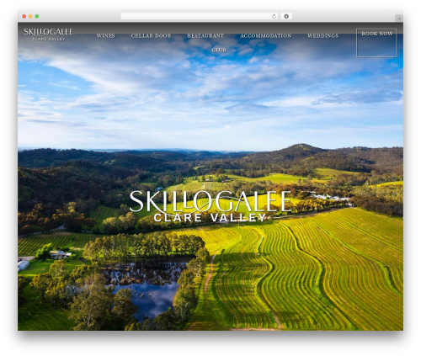Open the Wines menu item

[x=105, y=35]
